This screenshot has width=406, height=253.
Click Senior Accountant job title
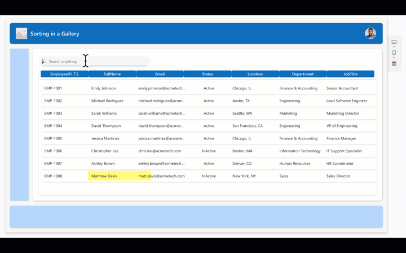342,88
